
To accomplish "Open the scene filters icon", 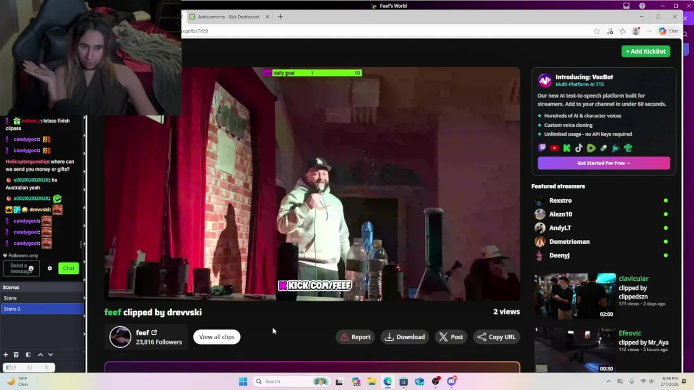I will [28, 355].
